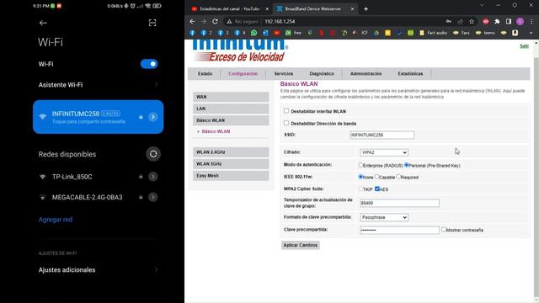
Task: Tap Agregar red on phone
Action: (x=56, y=220)
